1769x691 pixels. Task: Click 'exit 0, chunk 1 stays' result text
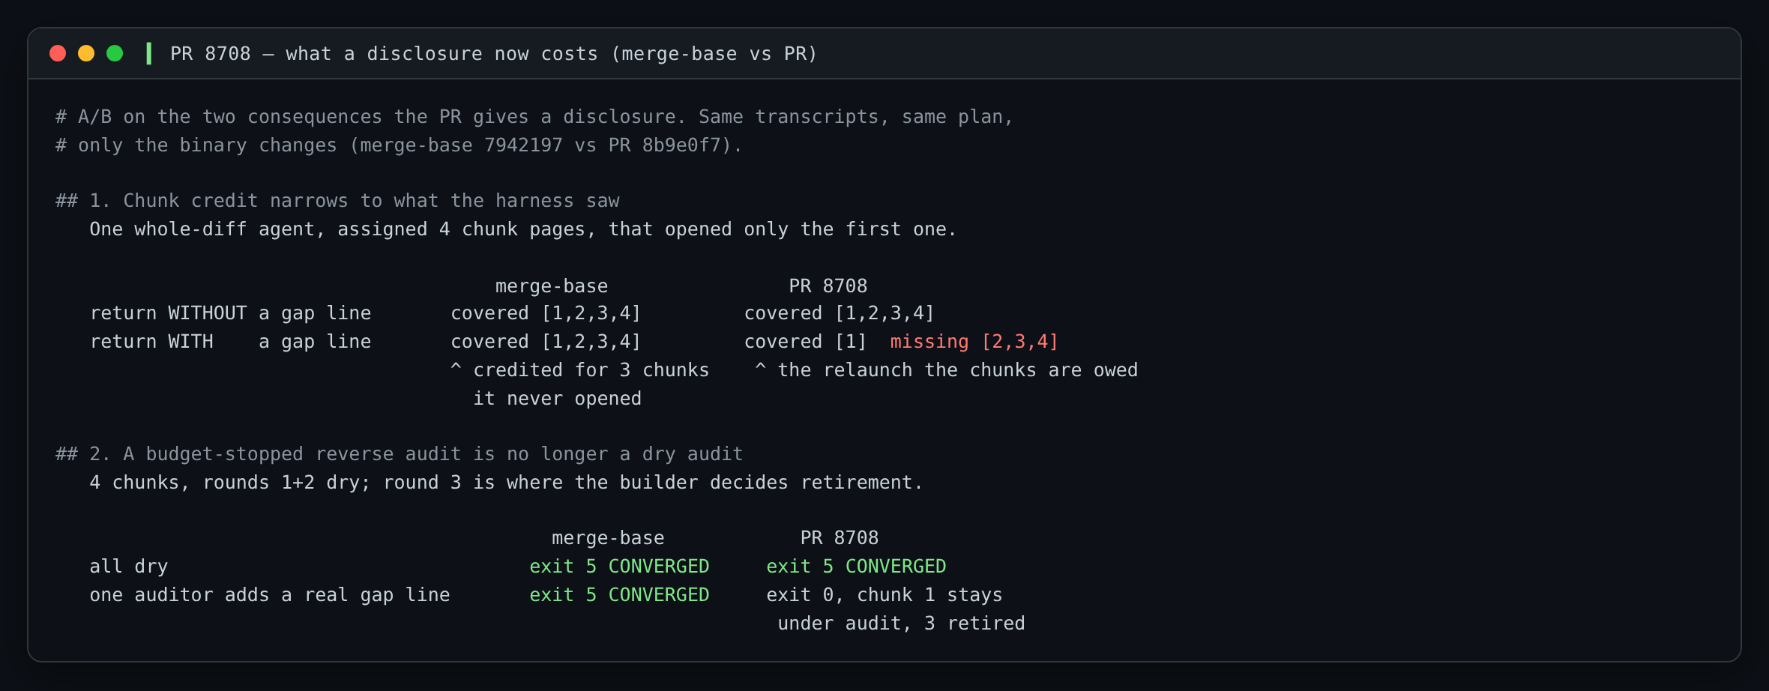tap(884, 595)
